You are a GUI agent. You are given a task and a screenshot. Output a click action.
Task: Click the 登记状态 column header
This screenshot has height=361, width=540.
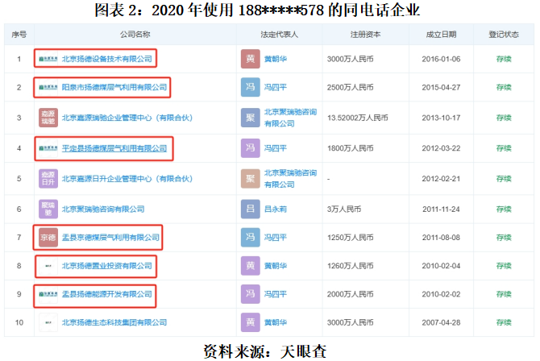click(x=504, y=35)
